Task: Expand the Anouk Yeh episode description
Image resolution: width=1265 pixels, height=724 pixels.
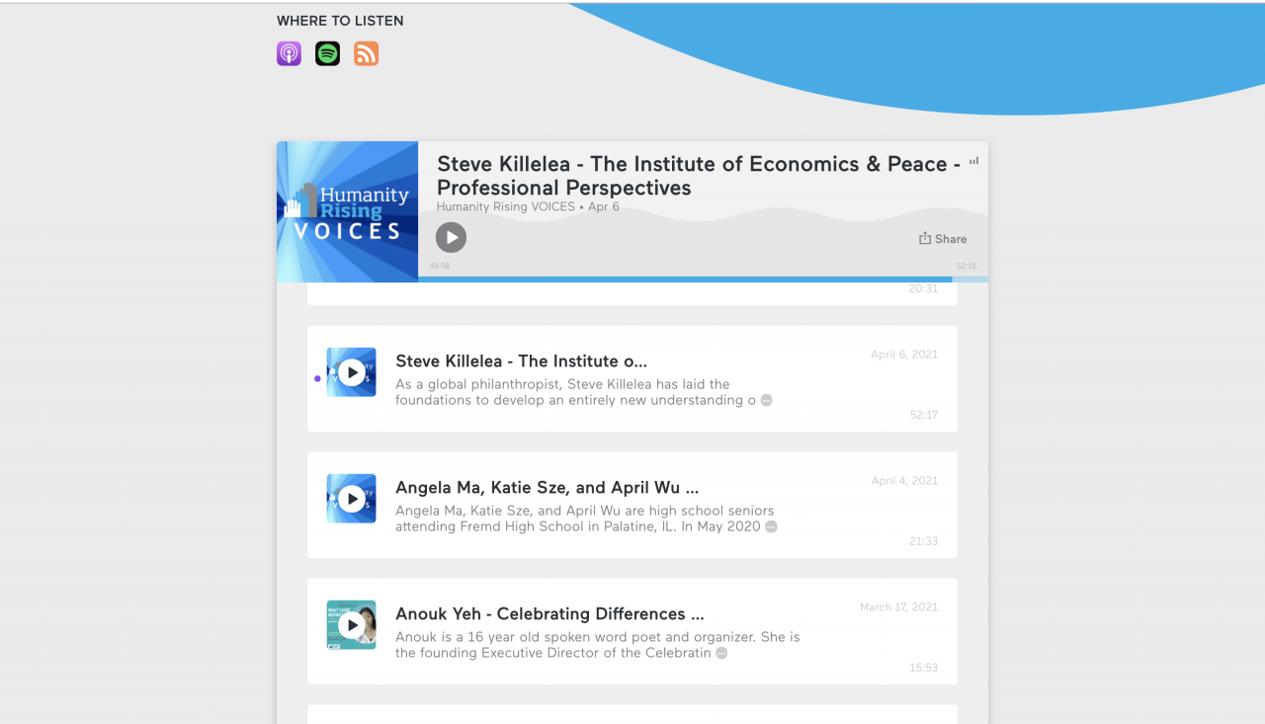Action: [x=721, y=653]
